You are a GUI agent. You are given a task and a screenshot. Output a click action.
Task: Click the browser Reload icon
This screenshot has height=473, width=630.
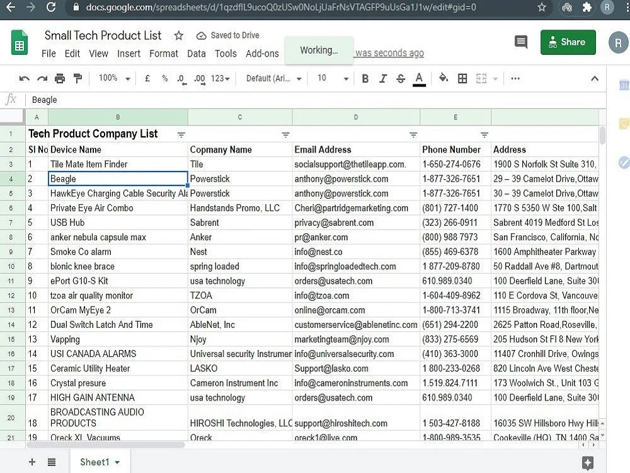tap(51, 7)
